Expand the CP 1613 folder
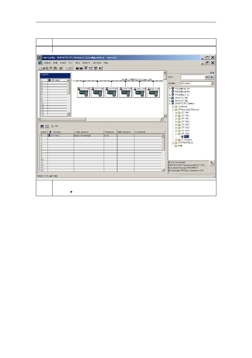252x358 pixels. [x=176, y=131]
